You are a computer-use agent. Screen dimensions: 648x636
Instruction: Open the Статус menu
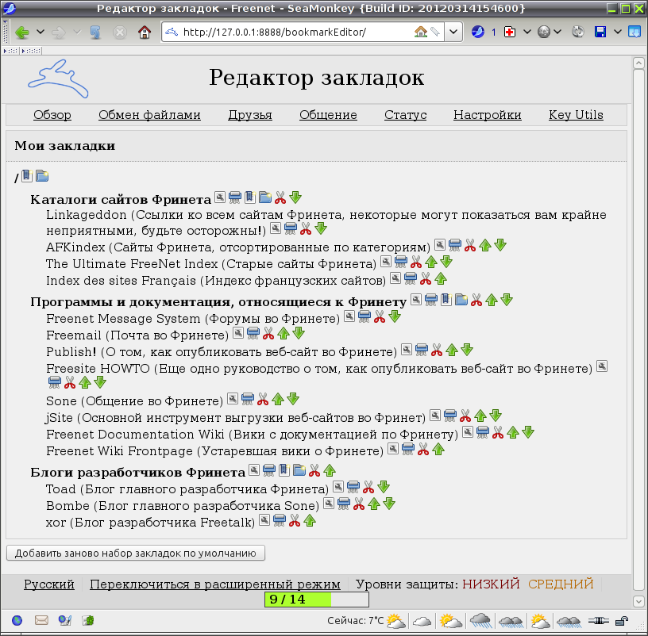tap(406, 115)
